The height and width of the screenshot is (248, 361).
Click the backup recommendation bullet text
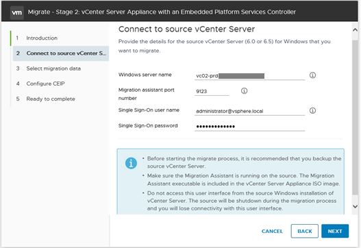point(244,162)
